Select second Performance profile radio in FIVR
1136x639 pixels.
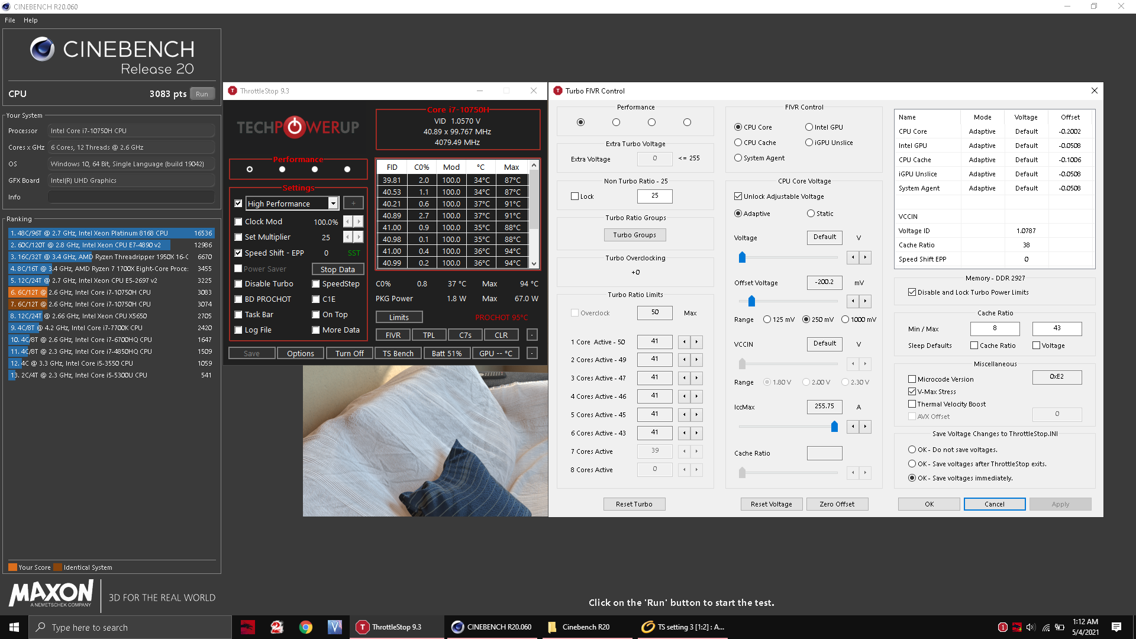point(616,122)
